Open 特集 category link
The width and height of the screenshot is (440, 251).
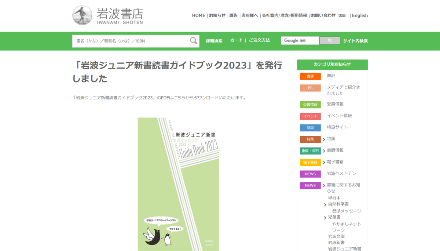(331, 139)
